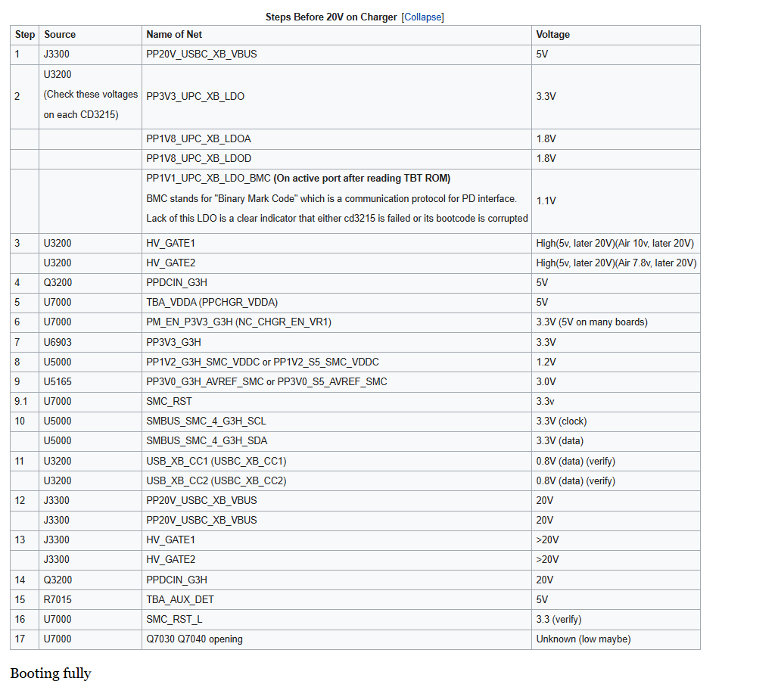Image resolution: width=775 pixels, height=681 pixels.
Task: Click the Q7030 Q7040 opening cell
Action: [195, 639]
